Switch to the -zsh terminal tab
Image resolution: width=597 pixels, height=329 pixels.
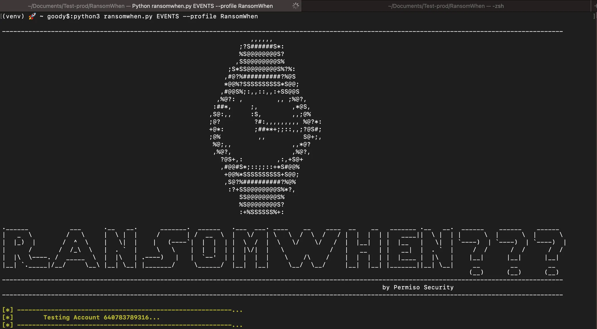(x=445, y=6)
